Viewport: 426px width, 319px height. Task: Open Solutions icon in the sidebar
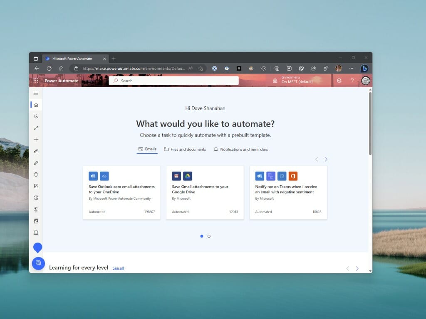point(36,221)
